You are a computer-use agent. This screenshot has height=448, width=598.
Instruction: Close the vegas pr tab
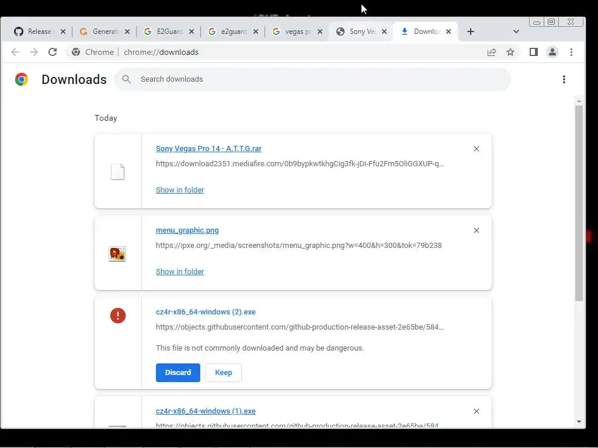pos(320,32)
